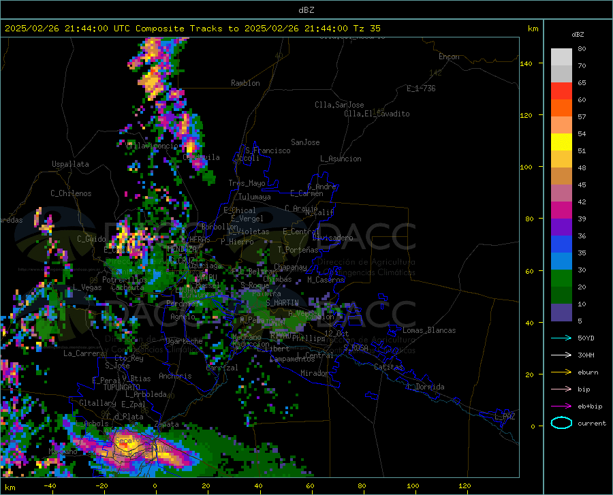The height and width of the screenshot is (495, 613).
Task: Click the '120' tick on bottom axis
Action: pyautogui.click(x=465, y=485)
